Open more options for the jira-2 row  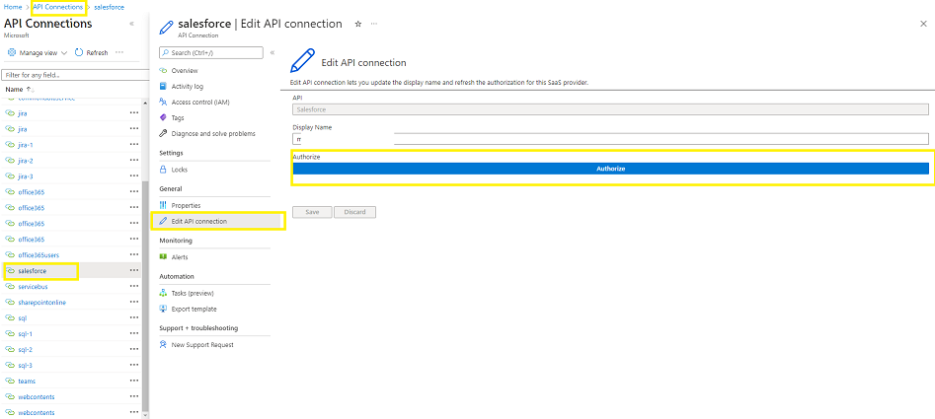(133, 161)
